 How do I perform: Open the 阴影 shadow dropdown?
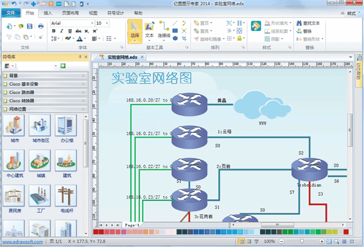tap(282, 39)
